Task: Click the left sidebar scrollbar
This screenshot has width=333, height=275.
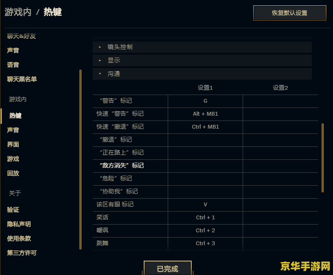Action: pyautogui.click(x=80, y=158)
